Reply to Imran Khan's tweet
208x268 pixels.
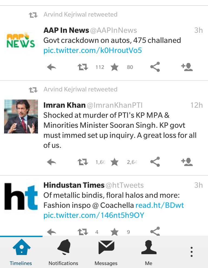[51, 162]
